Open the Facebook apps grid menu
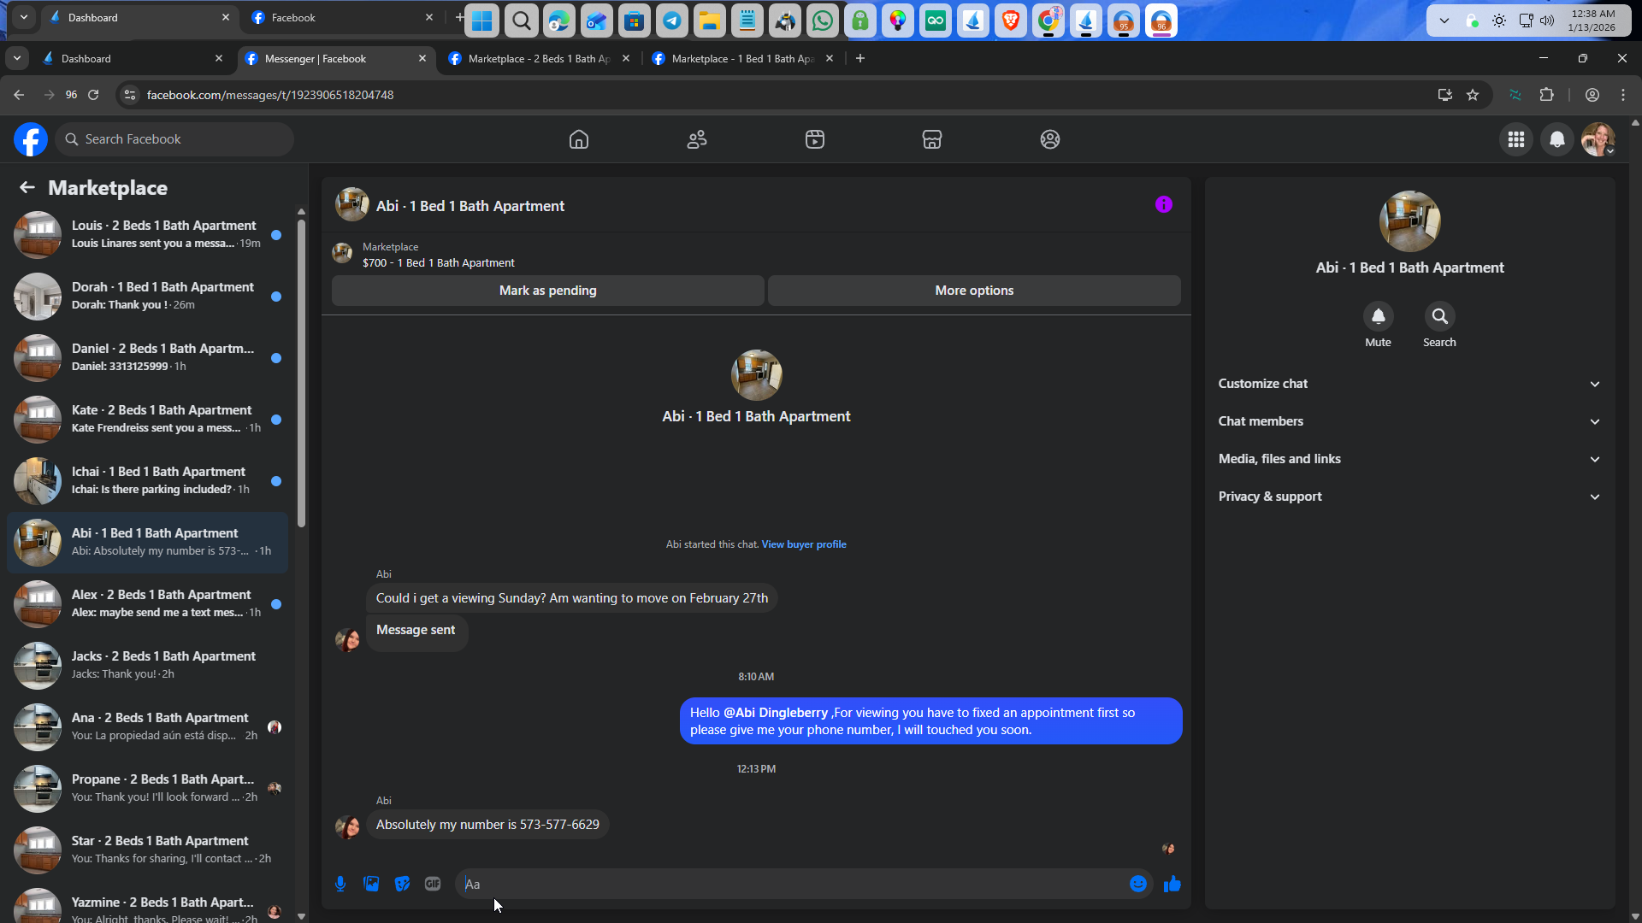Screen dimensions: 1642x923 coord(1515,139)
